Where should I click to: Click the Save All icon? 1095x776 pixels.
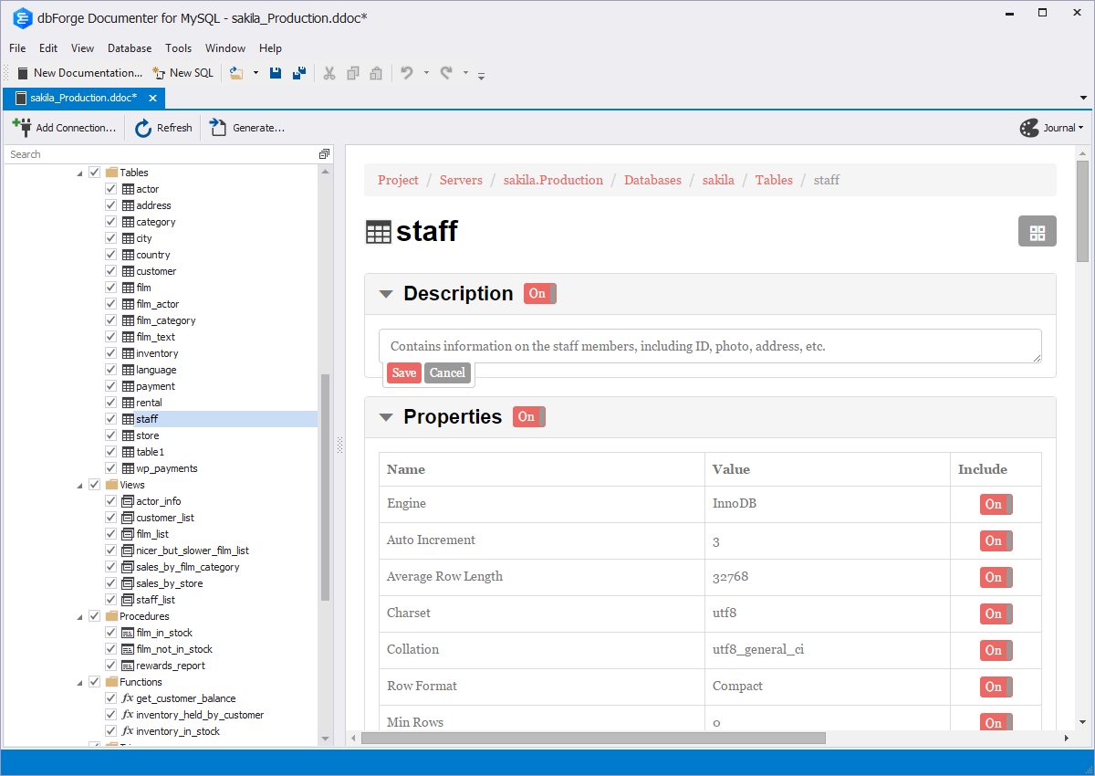coord(298,73)
